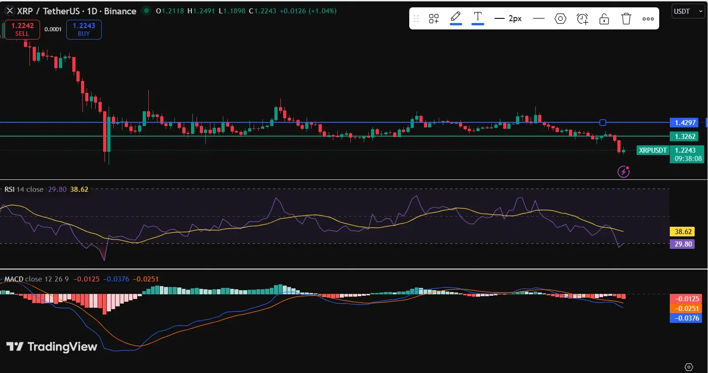Select the T text color tool
This screenshot has width=708, height=373.
point(478,18)
